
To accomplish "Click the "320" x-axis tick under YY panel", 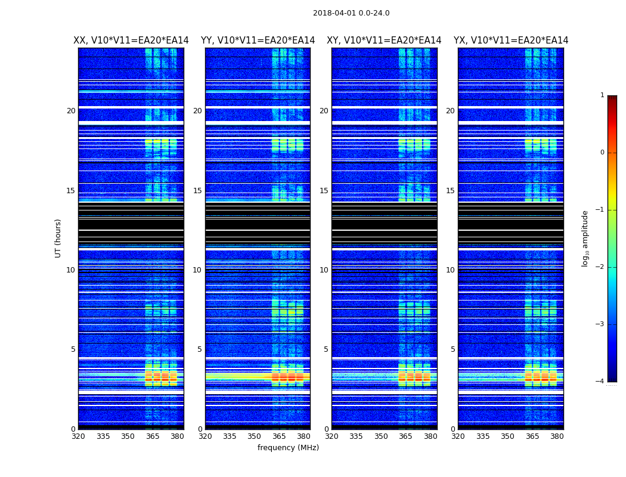I will click(x=205, y=436).
